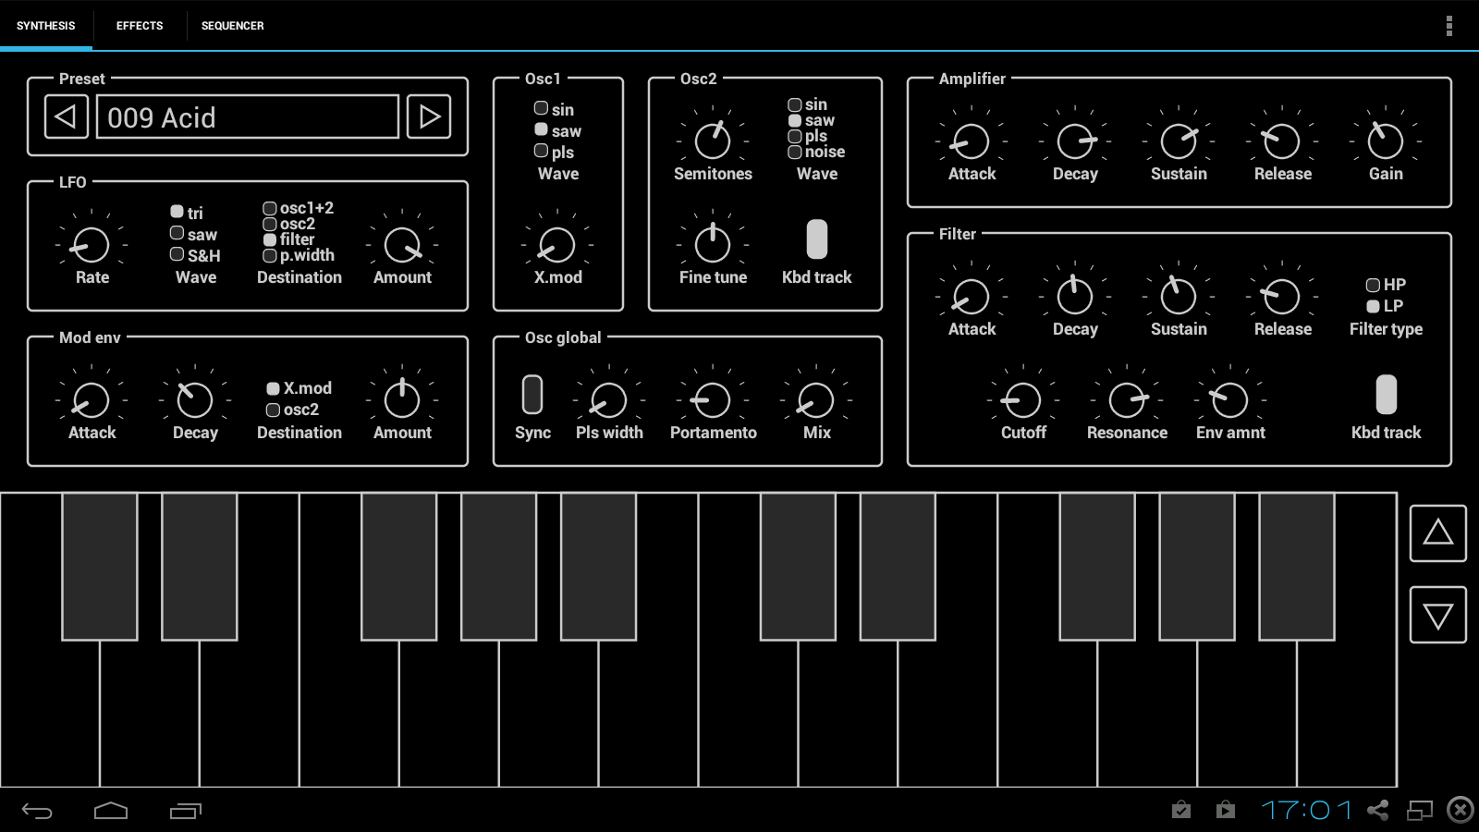The image size is (1479, 832).
Task: Click the LFO Rate knob
Action: (92, 245)
